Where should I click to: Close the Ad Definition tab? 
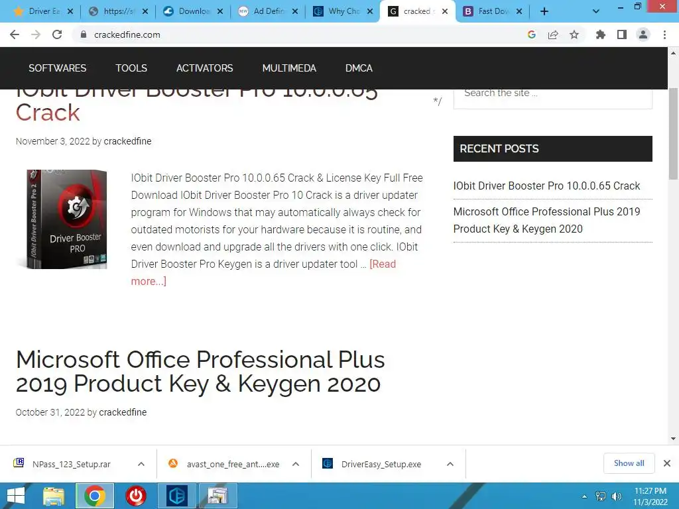pos(295,11)
